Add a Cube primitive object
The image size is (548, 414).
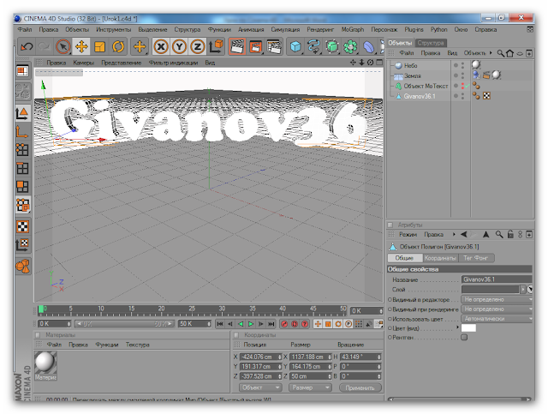[x=295, y=46]
